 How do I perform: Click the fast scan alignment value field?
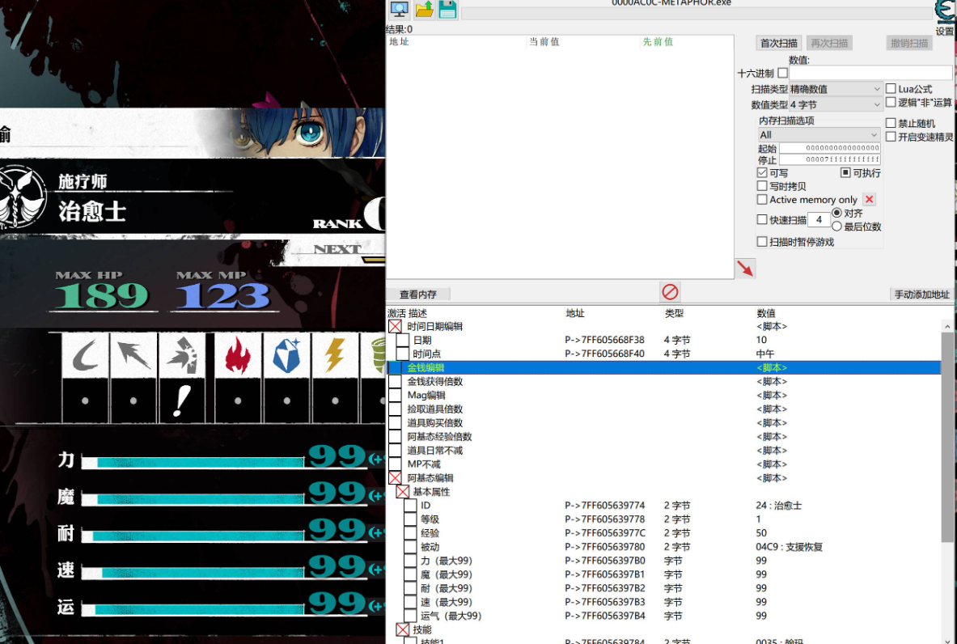(819, 219)
